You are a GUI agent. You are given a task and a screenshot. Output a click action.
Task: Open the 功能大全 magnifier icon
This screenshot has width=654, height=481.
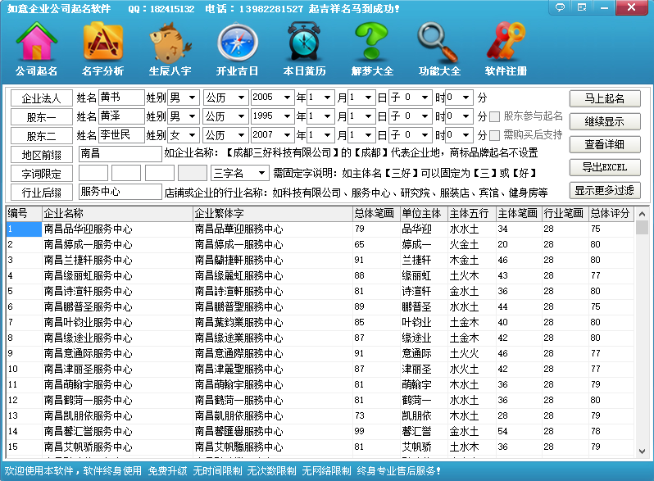point(438,48)
